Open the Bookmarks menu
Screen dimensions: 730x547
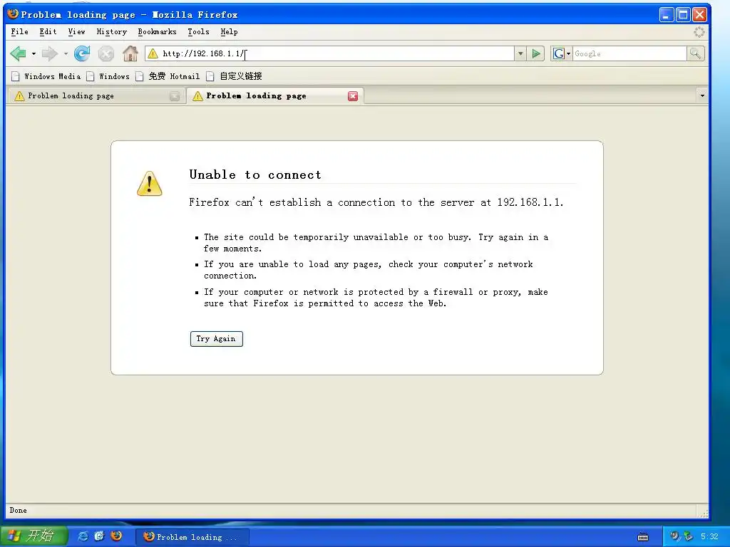[157, 31]
